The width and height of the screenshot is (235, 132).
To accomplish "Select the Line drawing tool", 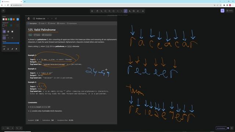I will point(122,11).
